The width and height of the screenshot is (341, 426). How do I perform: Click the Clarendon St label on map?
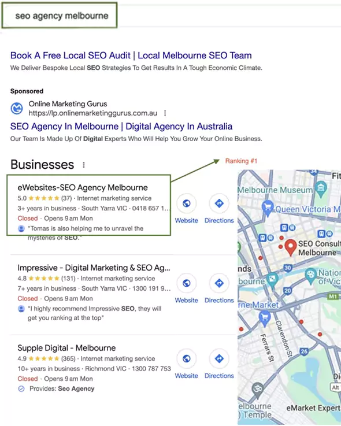click(284, 338)
